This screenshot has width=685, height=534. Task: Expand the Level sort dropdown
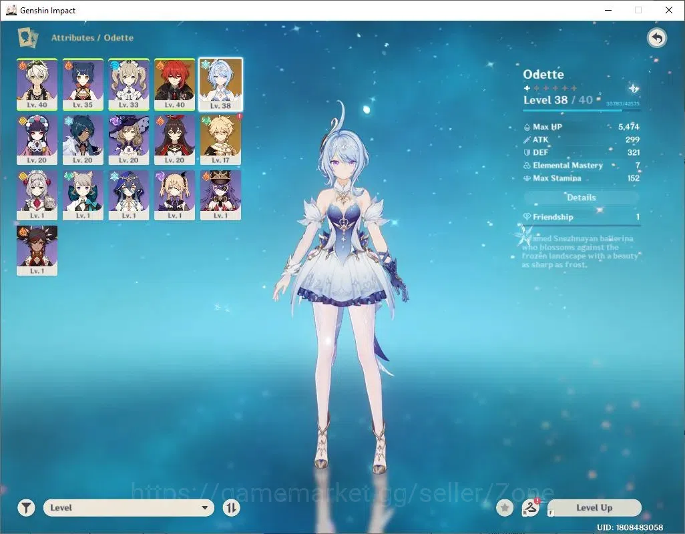129,508
